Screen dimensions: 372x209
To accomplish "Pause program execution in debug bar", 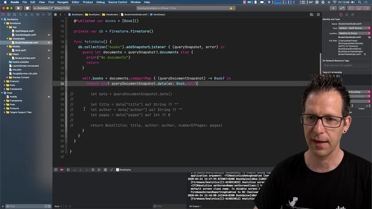I will 68,170.
